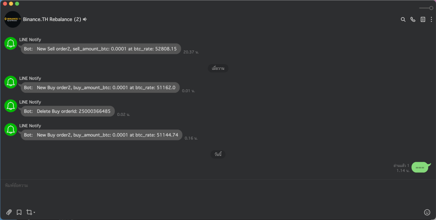Open the notes icon in header

tap(423, 20)
